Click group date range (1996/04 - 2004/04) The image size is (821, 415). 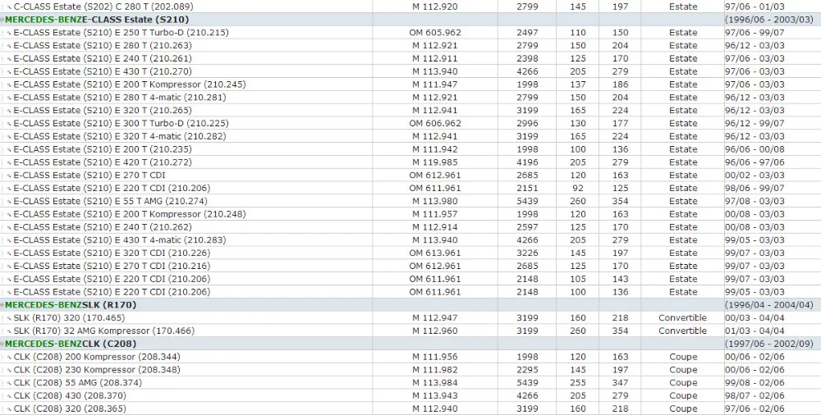[x=769, y=305]
